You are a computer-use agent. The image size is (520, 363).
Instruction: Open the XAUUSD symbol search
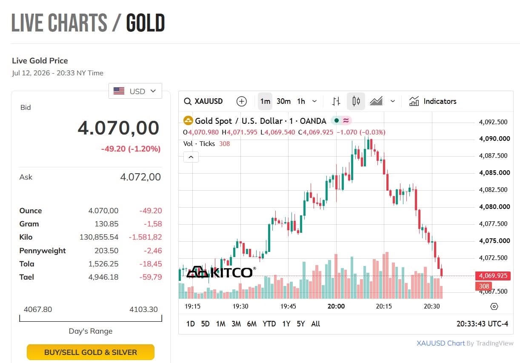(x=203, y=101)
